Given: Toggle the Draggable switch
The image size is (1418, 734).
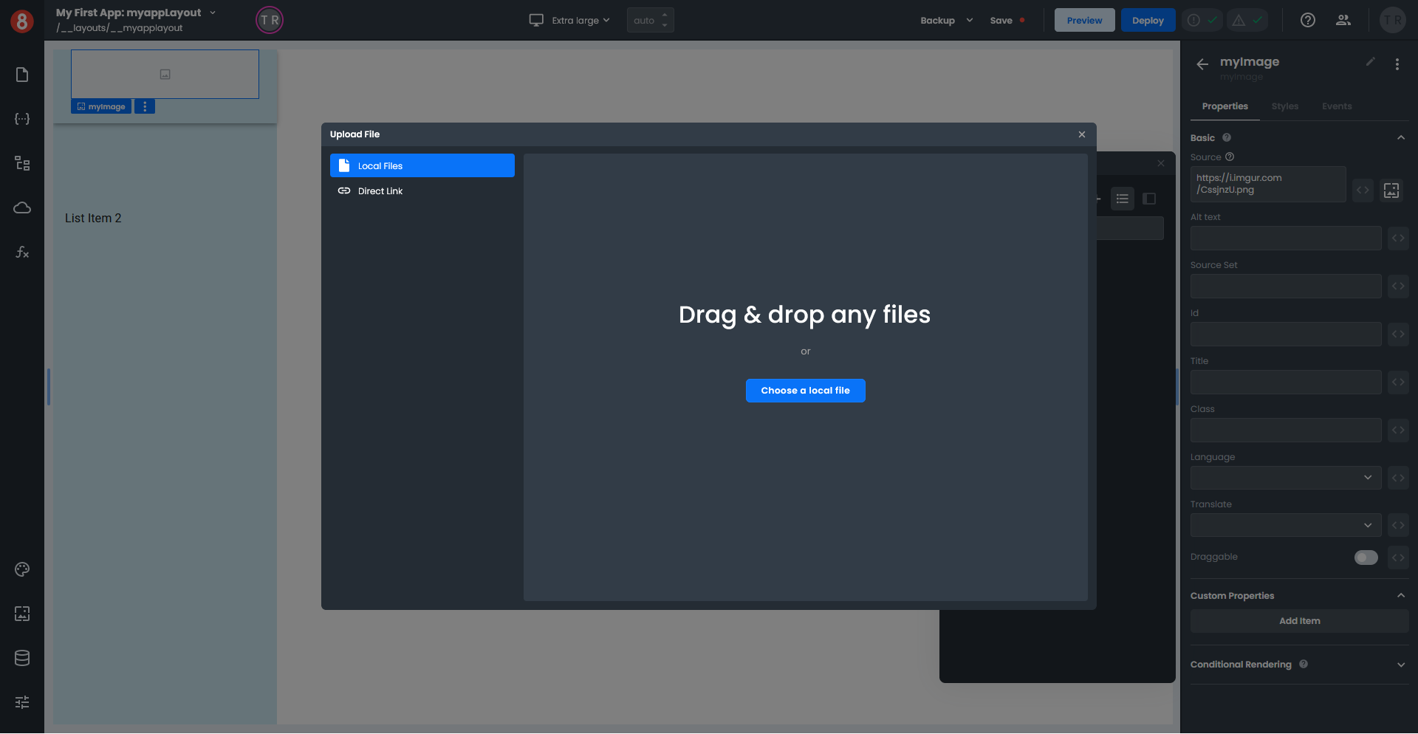Looking at the screenshot, I should [1366, 558].
